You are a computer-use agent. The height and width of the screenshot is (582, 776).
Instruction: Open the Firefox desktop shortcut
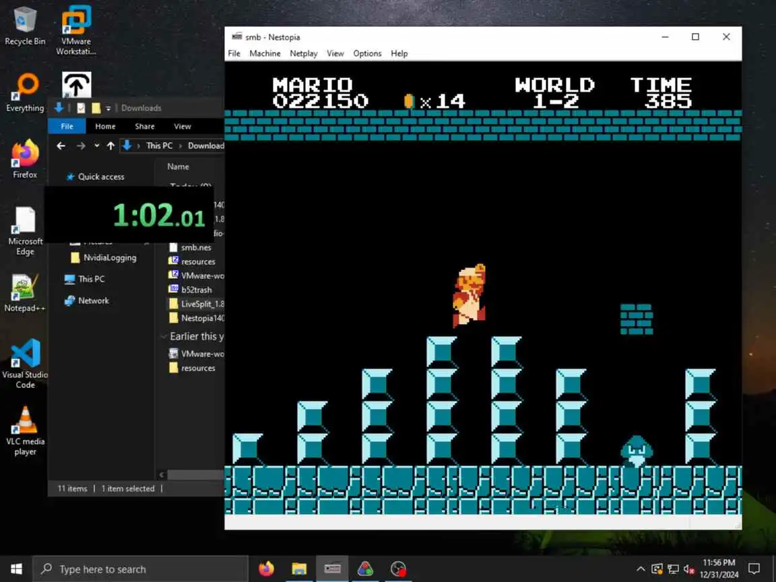tap(25, 158)
